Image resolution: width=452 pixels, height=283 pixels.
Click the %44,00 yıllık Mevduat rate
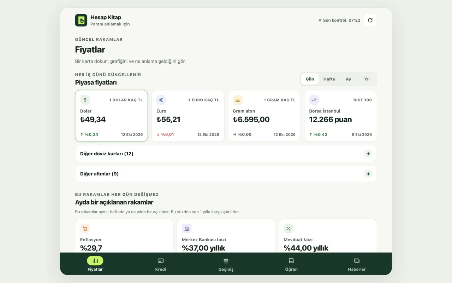click(306, 248)
